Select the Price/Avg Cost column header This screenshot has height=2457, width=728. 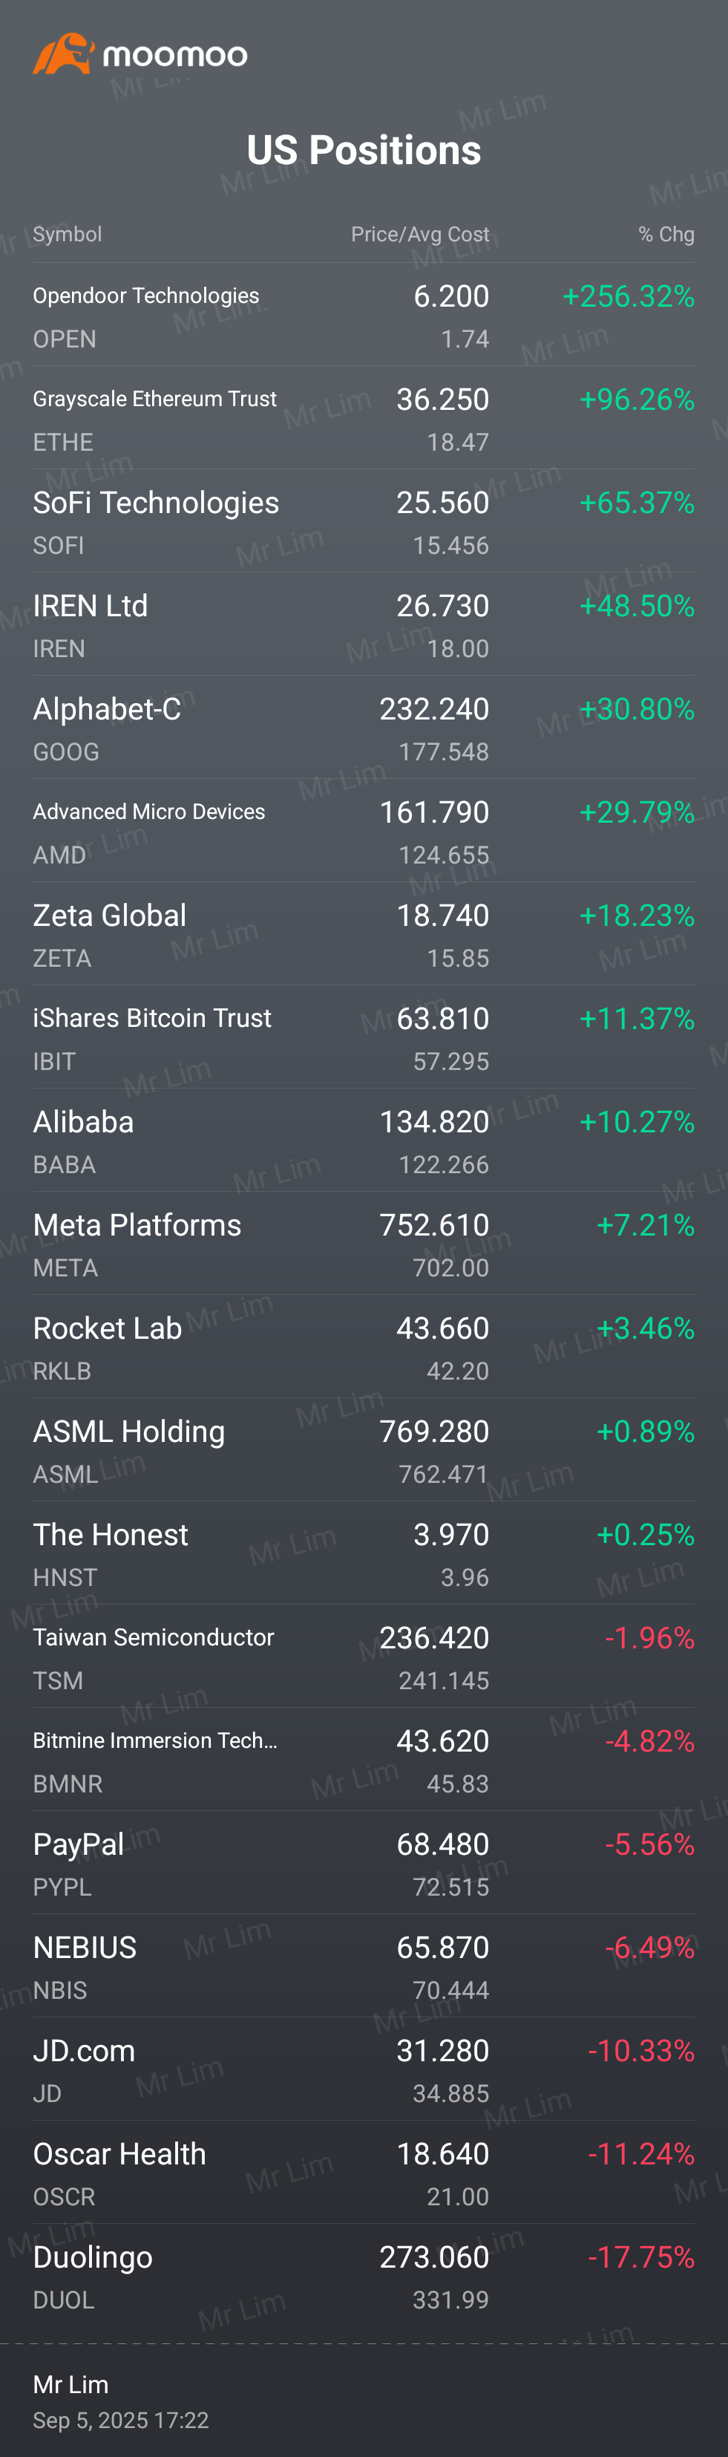419,235
